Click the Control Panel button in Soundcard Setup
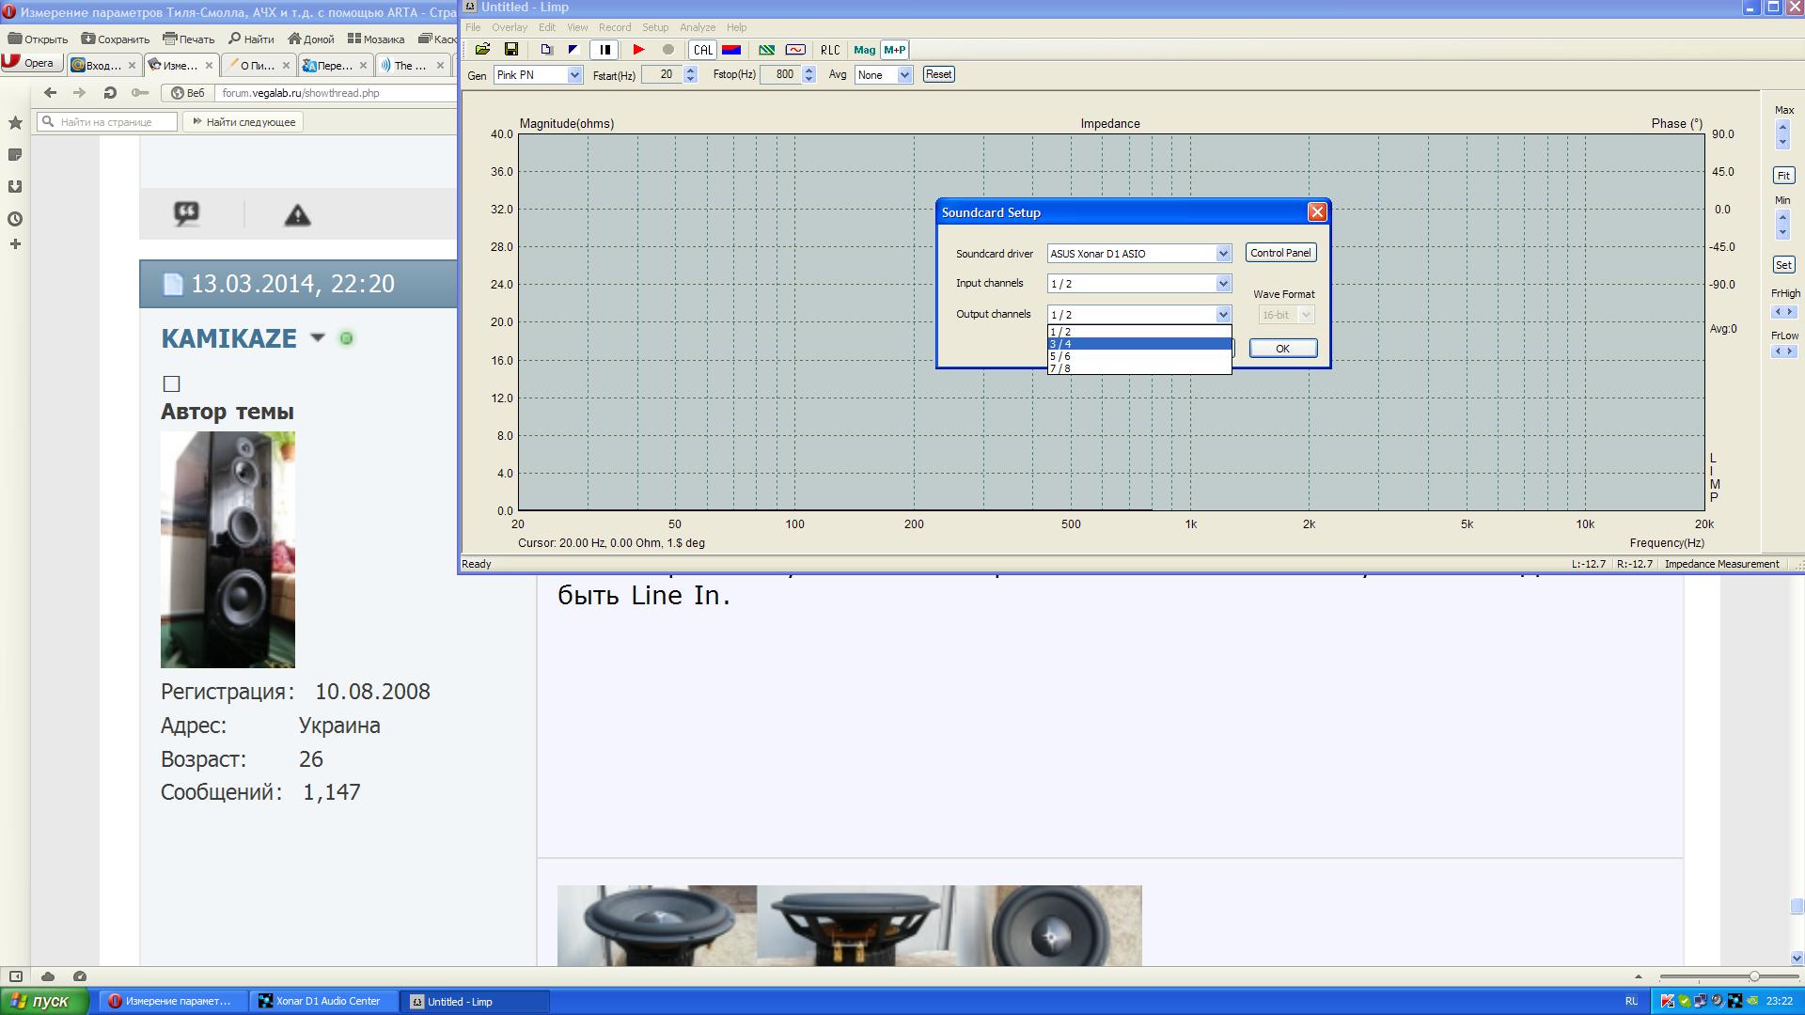 click(x=1280, y=253)
